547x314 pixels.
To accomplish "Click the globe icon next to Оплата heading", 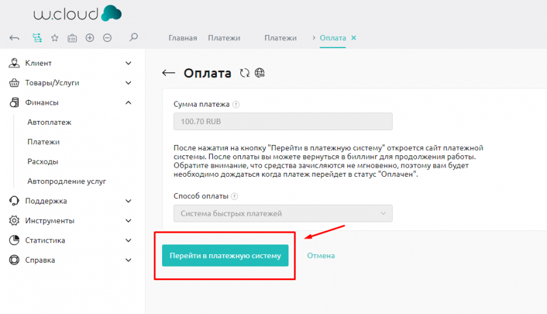I will tap(260, 73).
